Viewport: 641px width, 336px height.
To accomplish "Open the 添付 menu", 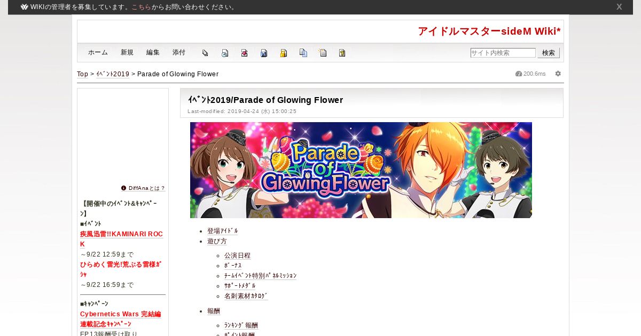I will tap(179, 52).
